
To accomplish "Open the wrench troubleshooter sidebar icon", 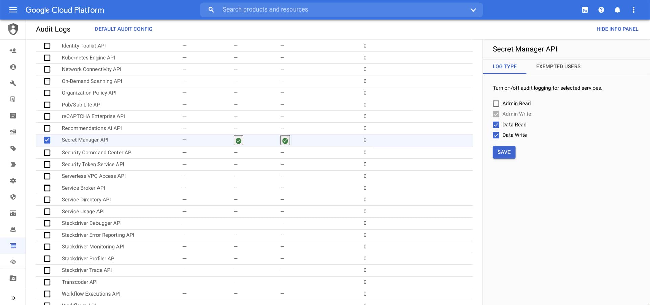I will (x=13, y=83).
